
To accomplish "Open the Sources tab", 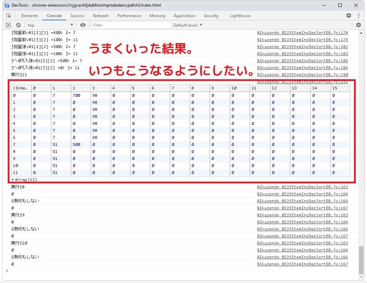I will coord(77,15).
